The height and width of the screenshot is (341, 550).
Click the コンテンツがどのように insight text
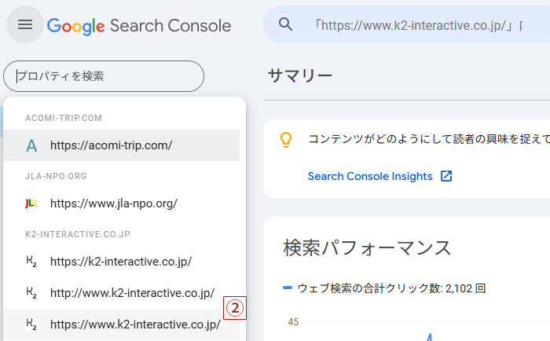click(x=429, y=139)
